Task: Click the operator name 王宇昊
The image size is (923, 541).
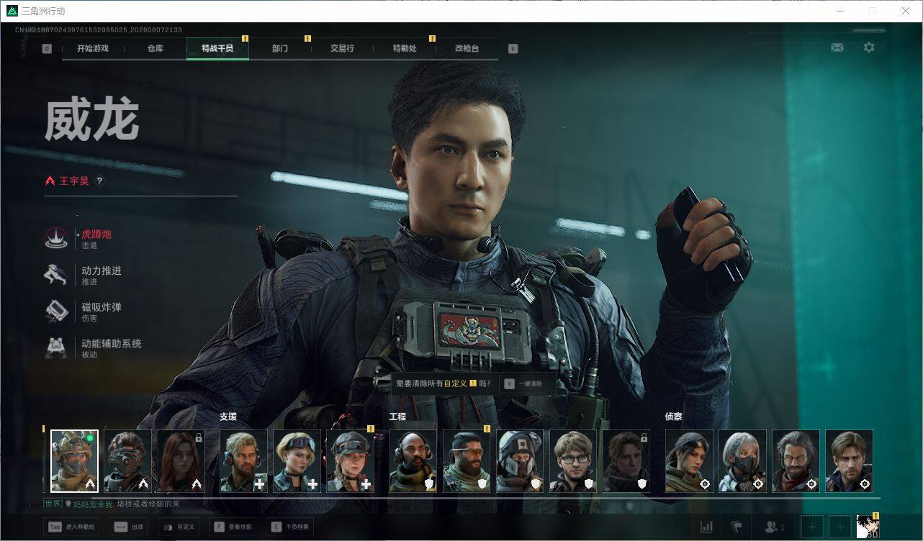Action: coord(74,181)
